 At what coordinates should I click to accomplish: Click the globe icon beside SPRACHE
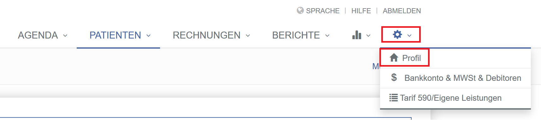point(300,11)
